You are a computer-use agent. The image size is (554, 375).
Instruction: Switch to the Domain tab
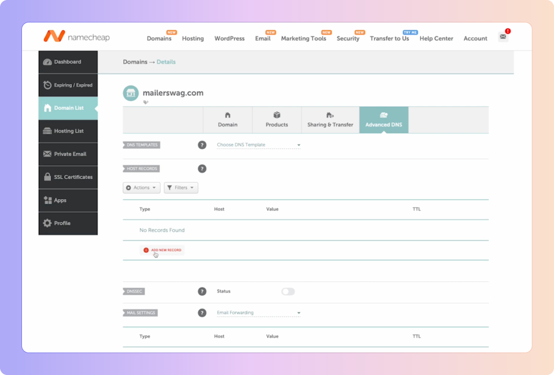pyautogui.click(x=228, y=120)
